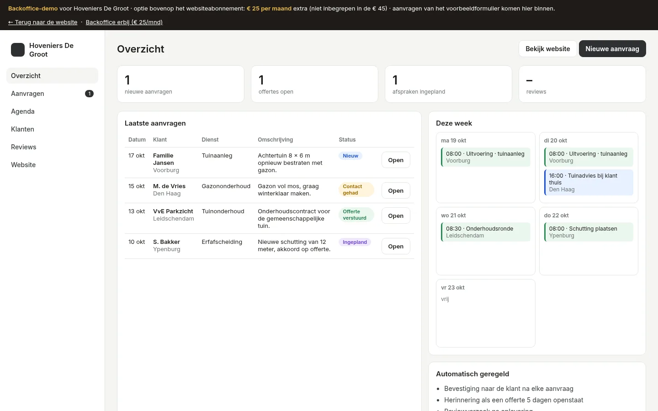The width and height of the screenshot is (658, 411).
Task: Open the 08:30 Onderhoudsronde appointment
Action: 485,232
